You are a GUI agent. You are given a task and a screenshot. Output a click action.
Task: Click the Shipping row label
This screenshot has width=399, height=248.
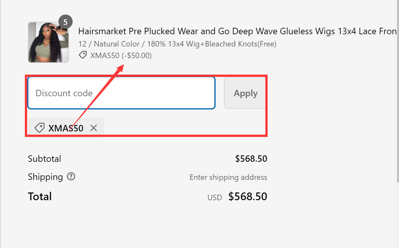(45, 177)
